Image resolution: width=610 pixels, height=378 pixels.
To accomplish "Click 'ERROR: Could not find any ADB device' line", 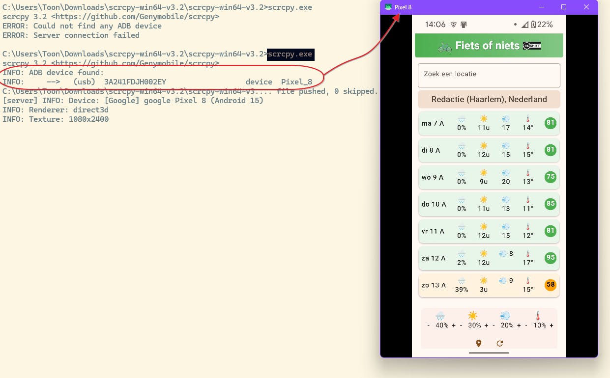I will click(82, 26).
